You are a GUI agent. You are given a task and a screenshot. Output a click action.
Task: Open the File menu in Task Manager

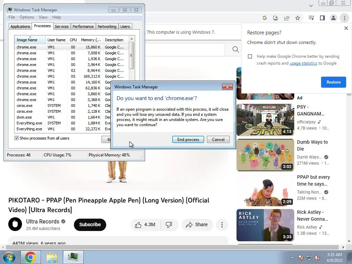click(x=12, y=17)
